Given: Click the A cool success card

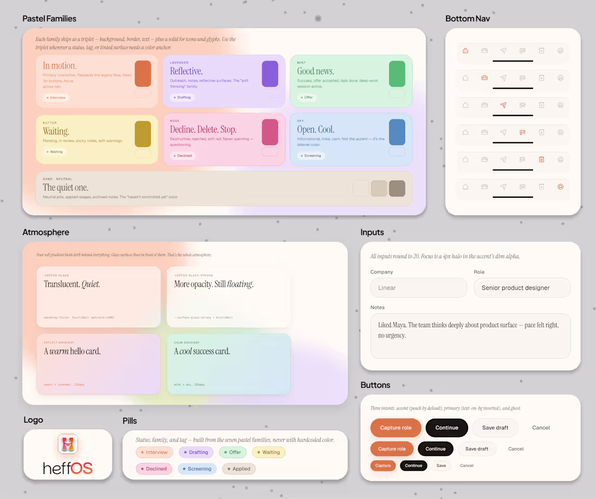Looking at the screenshot, I should click(229, 364).
